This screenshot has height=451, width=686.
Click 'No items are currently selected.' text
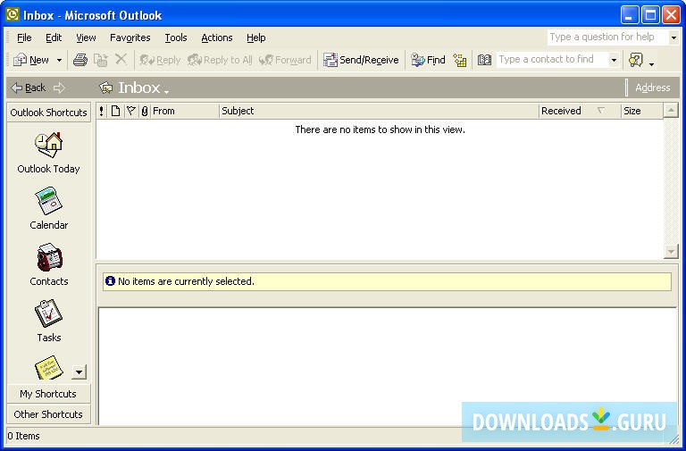pos(186,281)
